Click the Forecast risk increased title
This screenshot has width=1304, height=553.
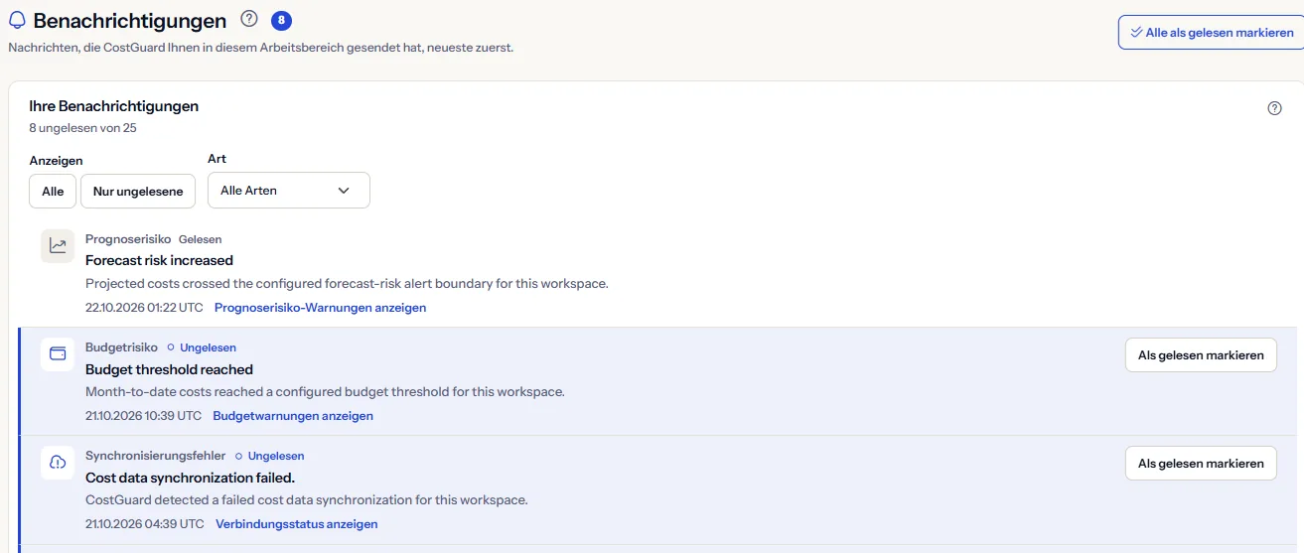159,260
